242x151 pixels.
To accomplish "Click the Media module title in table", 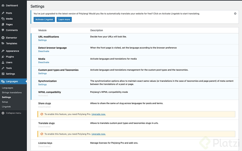I will pos(42,59).
